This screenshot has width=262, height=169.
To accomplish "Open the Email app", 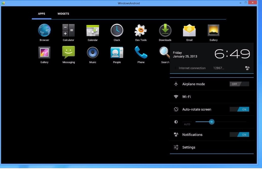I will pos(189,31).
